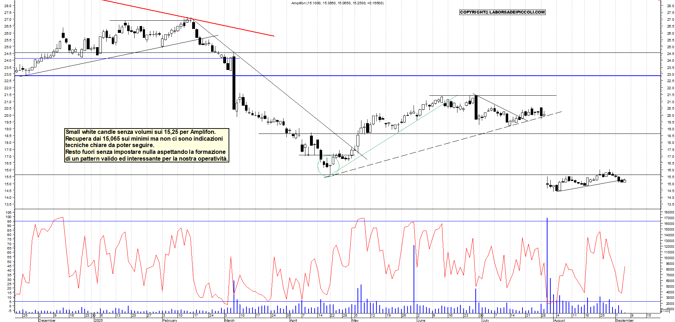Image resolution: width=675 pixels, height=322 pixels.
Task: Click the line 'di un pattern valido ed interessante per la nostra operatività.'
Action: pos(146,159)
